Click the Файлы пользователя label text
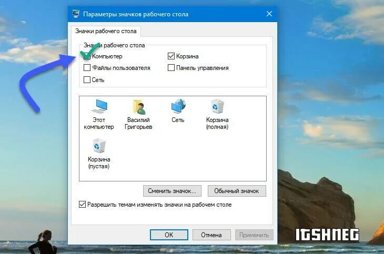The width and height of the screenshot is (384, 254). tap(121, 68)
